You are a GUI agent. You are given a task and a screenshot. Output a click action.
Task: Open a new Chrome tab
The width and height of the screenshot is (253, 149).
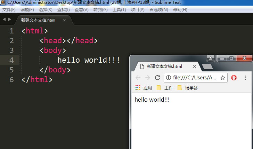[207, 66]
